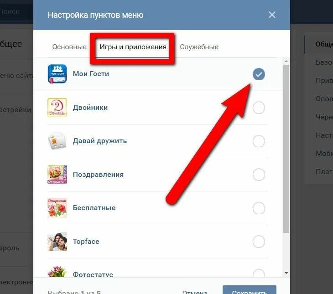Screen dimensions: 333x294
Task: Click the Фотостатус tulips icon
Action: (x=57, y=272)
